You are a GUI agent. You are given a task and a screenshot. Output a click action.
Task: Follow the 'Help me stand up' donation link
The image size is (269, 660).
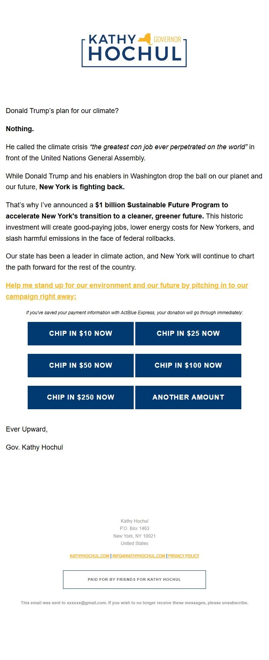[127, 285]
